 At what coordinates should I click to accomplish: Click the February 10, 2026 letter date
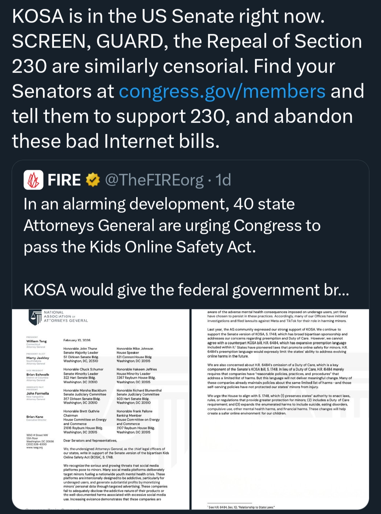pos(77,340)
